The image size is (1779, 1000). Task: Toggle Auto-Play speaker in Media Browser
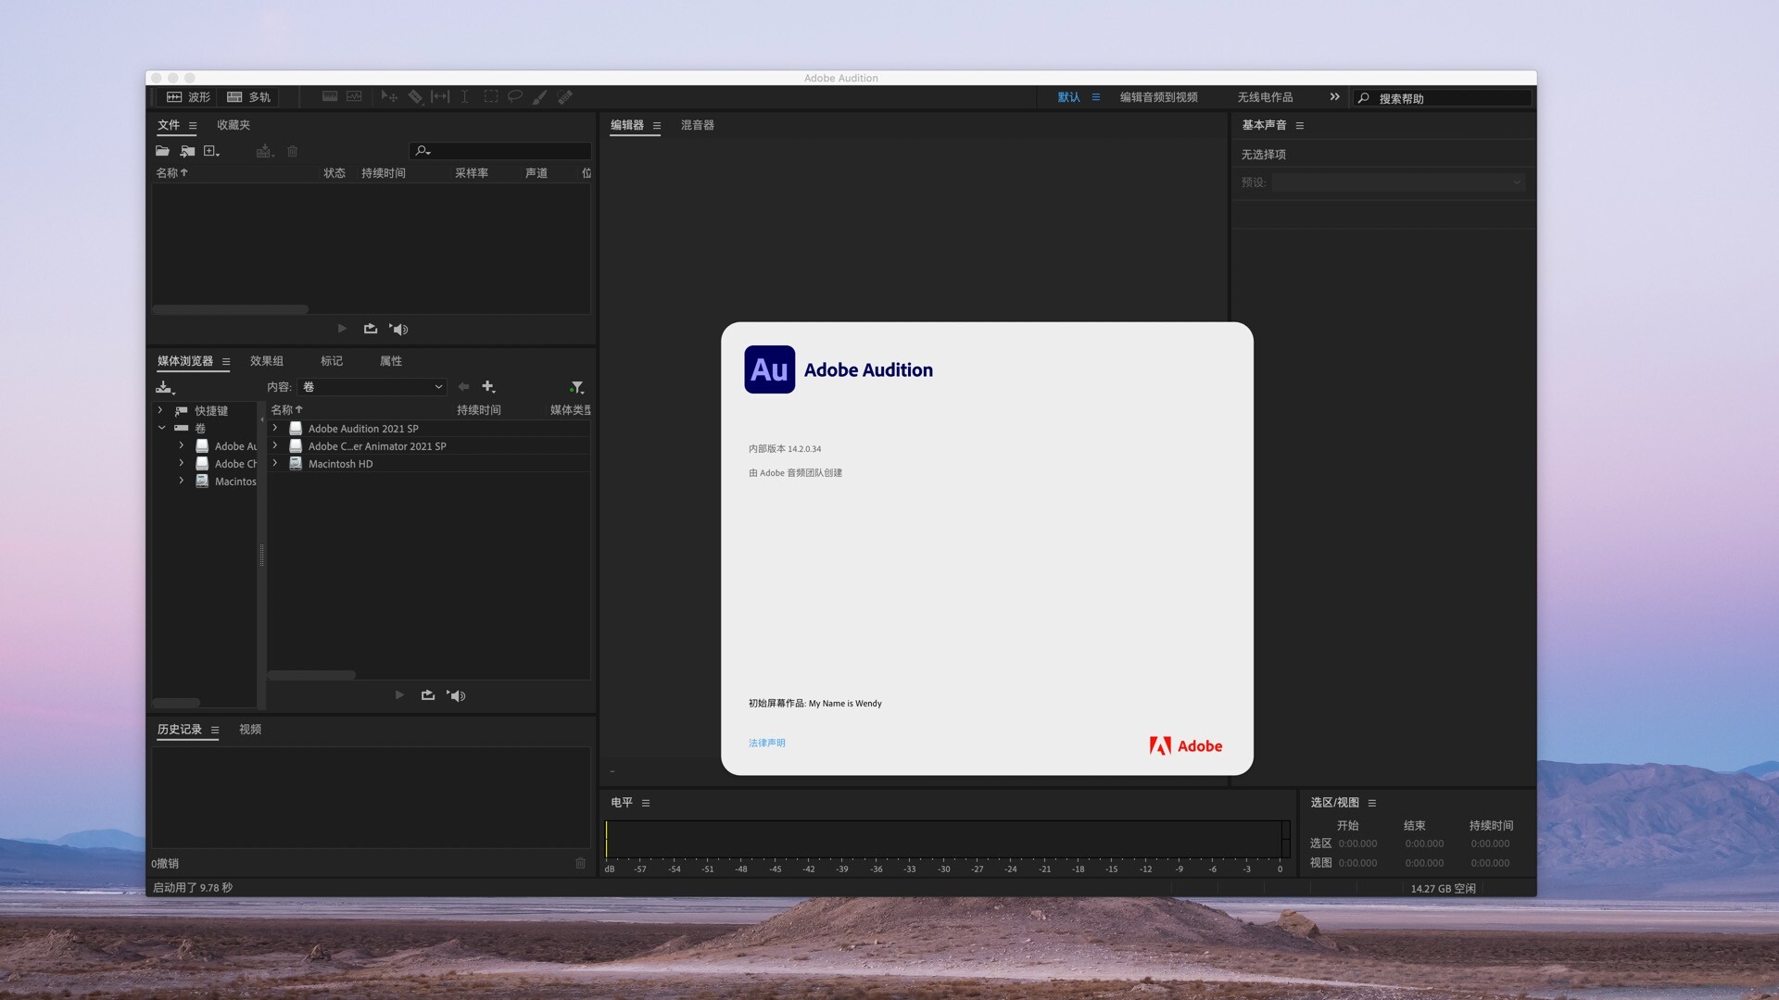tap(456, 695)
